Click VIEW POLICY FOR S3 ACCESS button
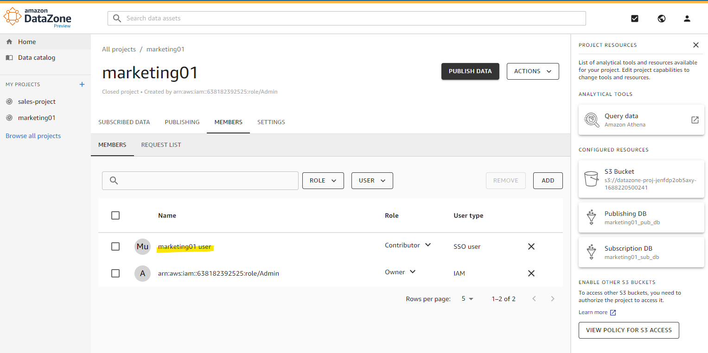 coord(629,330)
